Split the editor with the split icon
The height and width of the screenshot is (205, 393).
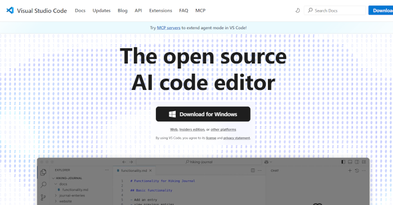(x=253, y=171)
